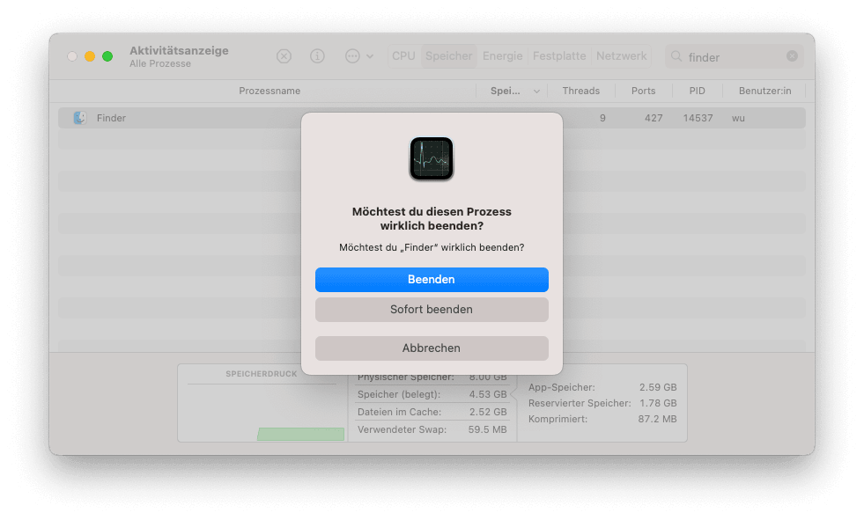Sort by the Spei... memory column header
The width and height of the screenshot is (864, 520).
[x=506, y=91]
